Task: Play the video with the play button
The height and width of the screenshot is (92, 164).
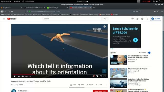Action: tap(15, 76)
